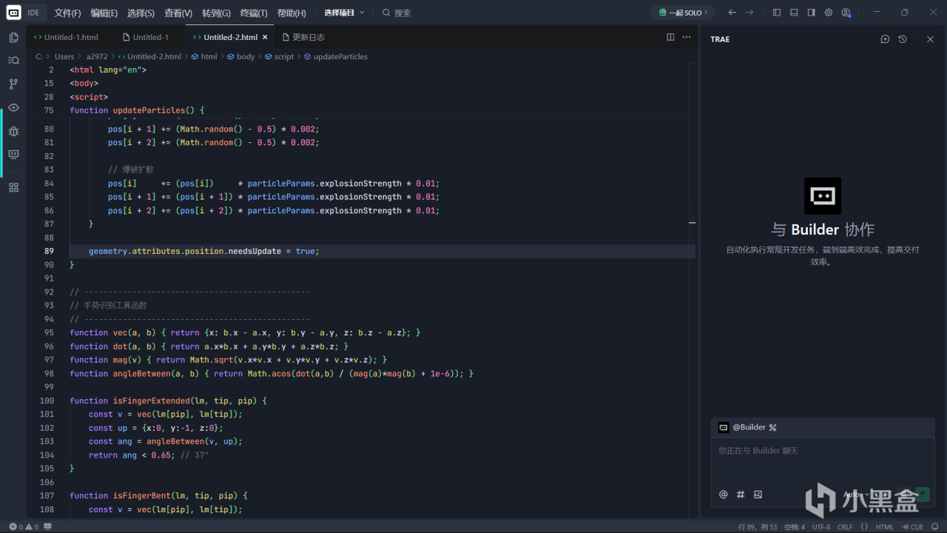Screen dimensions: 947x533
Task: Toggle the right AI sidebar layout
Action: 811,13
